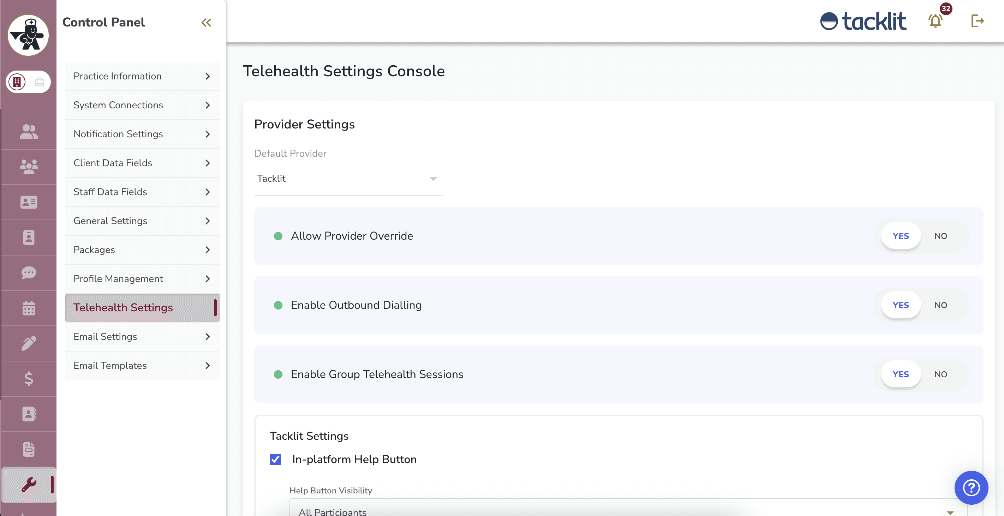Set Allow Provider Override to YES

tap(900, 236)
